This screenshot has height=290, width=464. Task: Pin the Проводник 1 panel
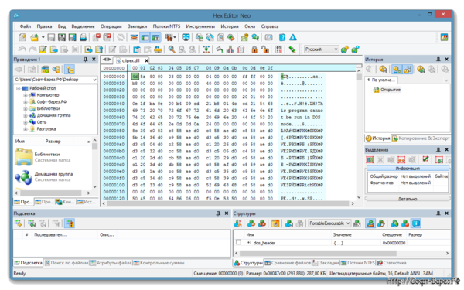coord(86,60)
